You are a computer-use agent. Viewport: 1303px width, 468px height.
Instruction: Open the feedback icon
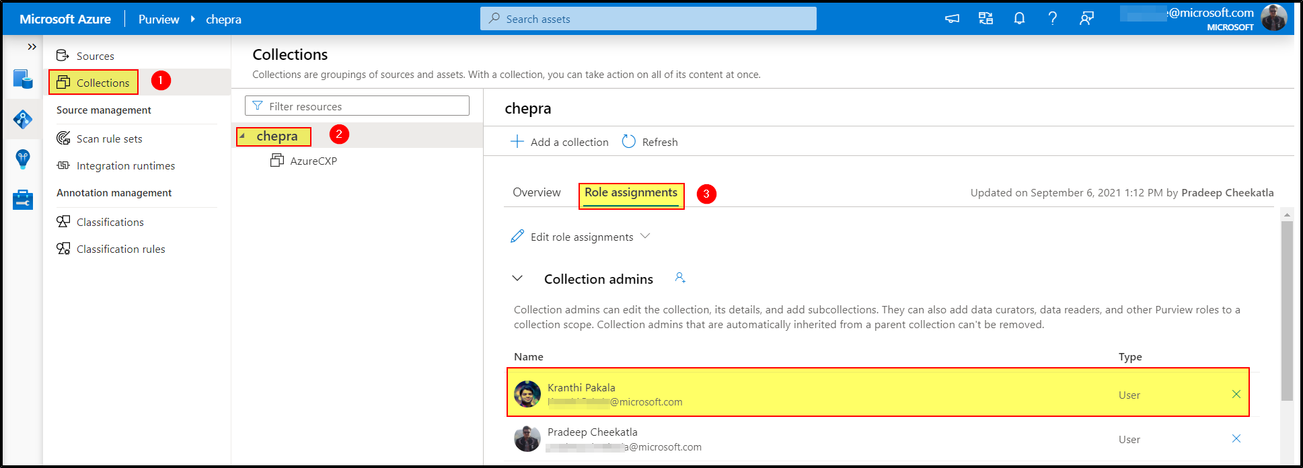[1086, 18]
